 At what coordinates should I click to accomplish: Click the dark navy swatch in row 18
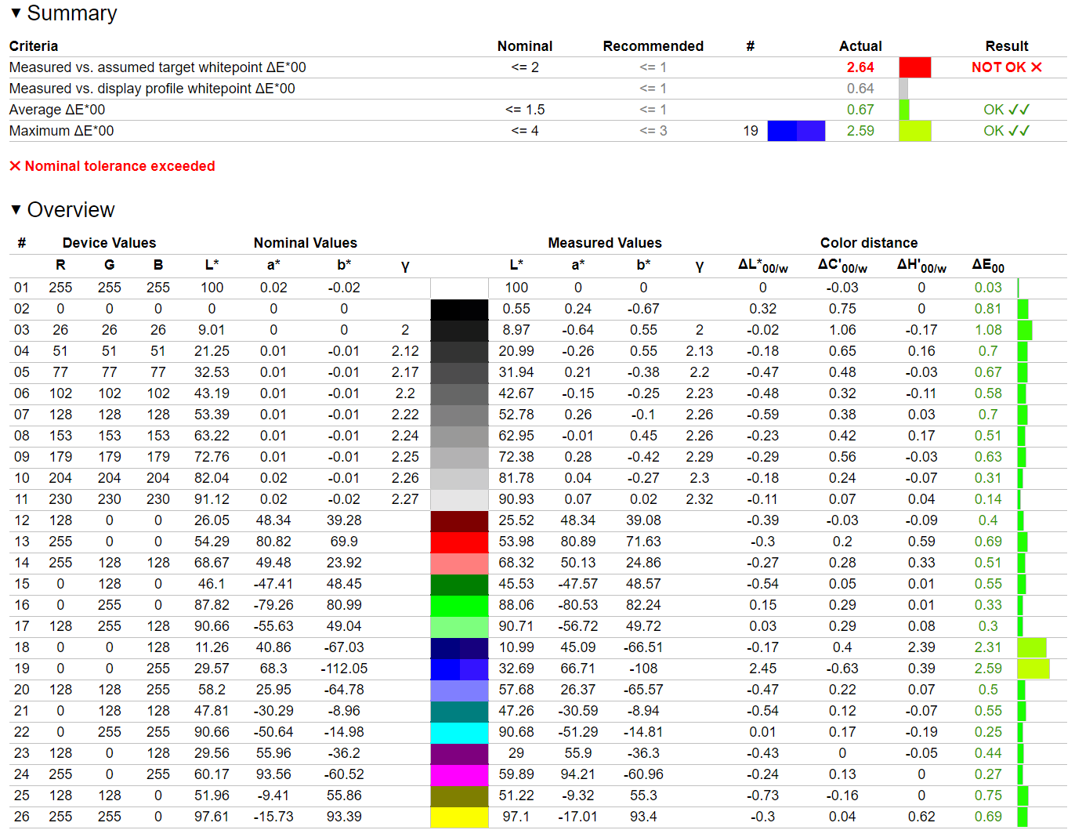point(459,647)
